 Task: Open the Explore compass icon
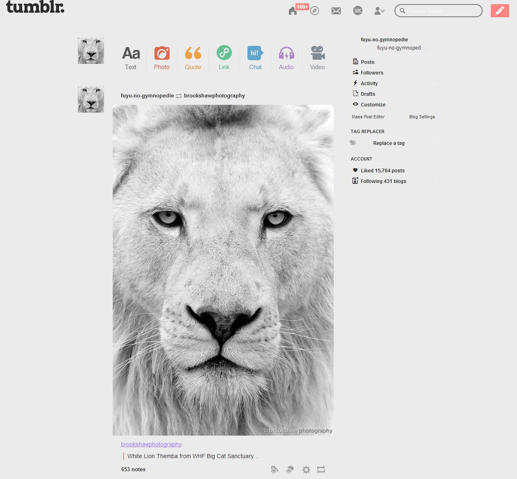click(315, 11)
